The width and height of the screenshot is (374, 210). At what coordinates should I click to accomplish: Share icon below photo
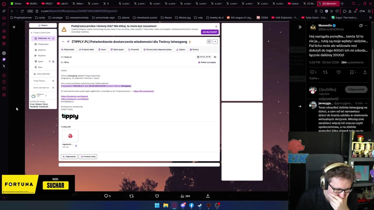click(208, 196)
